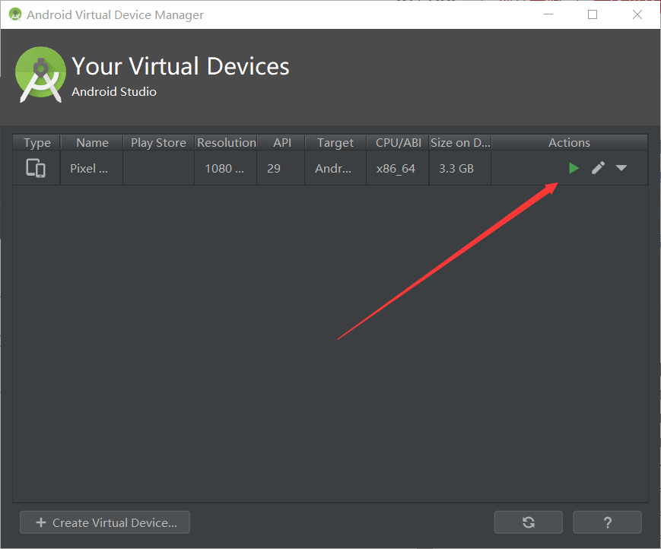Sort by the Type column header
Image resolution: width=661 pixels, height=549 pixels.
(x=37, y=142)
